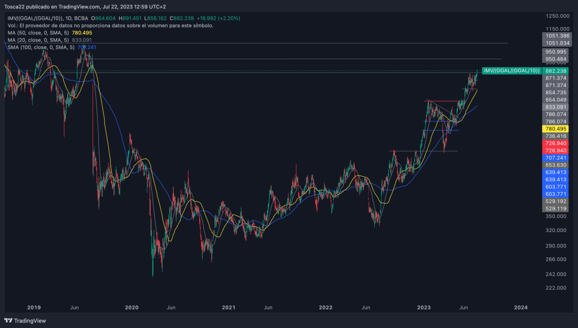Click the green IMV/(GGAL/(GGAL/10)) symbol tag
This screenshot has height=328, width=578.
pos(511,71)
